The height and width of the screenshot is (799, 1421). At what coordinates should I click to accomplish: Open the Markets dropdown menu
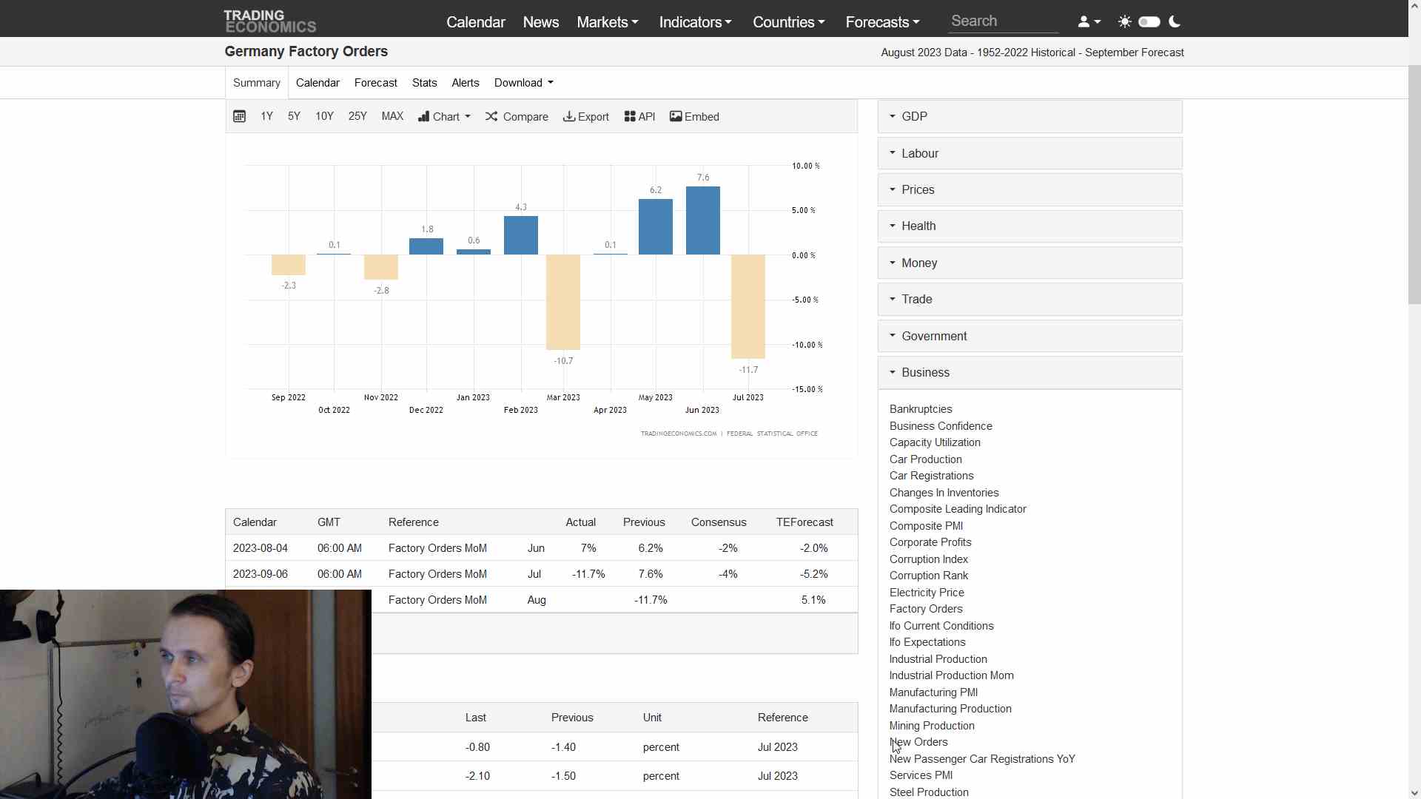click(607, 22)
